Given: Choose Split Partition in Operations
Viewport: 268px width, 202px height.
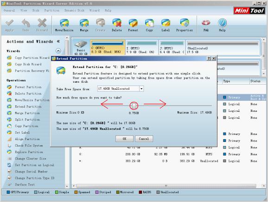Looking at the screenshot, I should click(23, 120).
